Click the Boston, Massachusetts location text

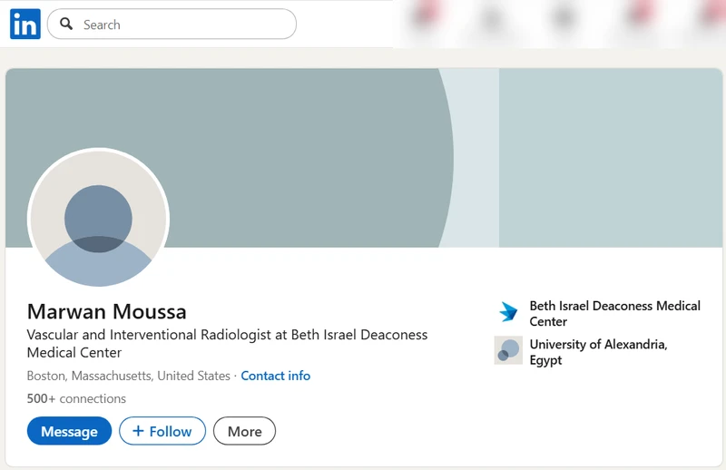pos(128,376)
